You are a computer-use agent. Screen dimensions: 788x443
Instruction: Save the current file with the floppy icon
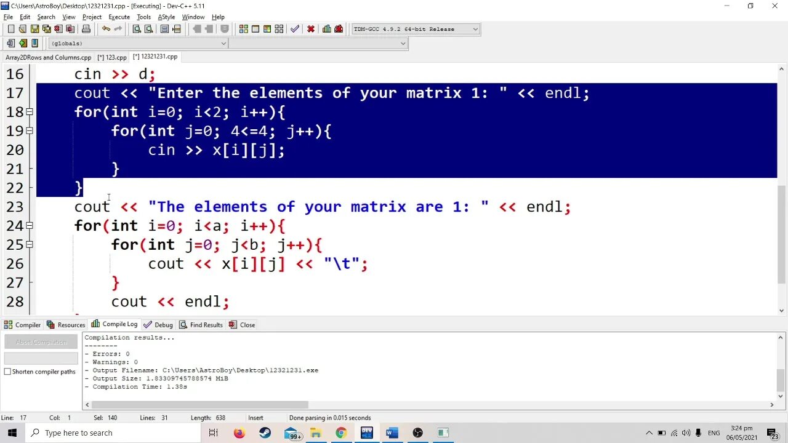tap(34, 29)
